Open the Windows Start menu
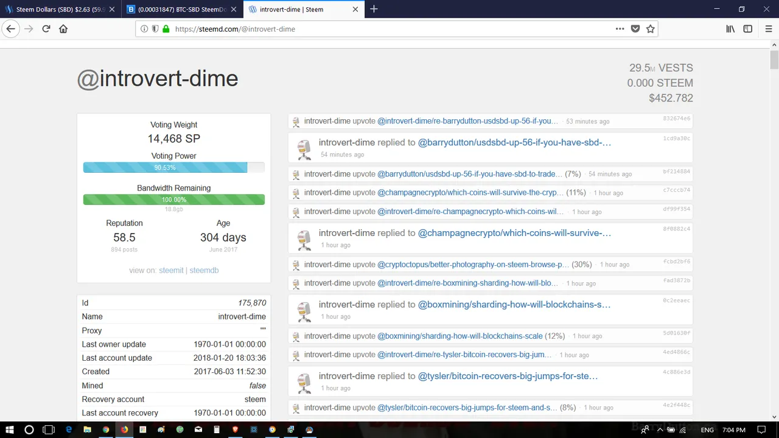 (10, 429)
